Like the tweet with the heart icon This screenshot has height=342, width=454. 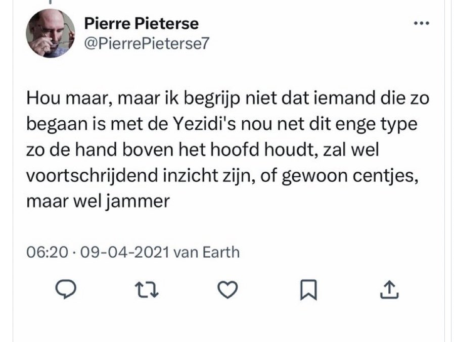tap(228, 289)
